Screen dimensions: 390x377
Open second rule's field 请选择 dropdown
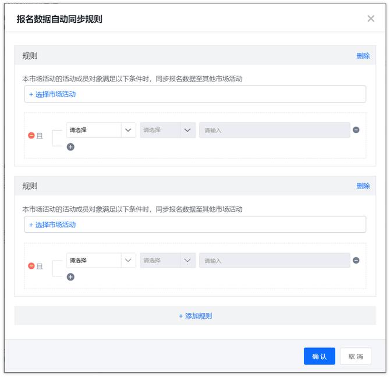point(101,261)
